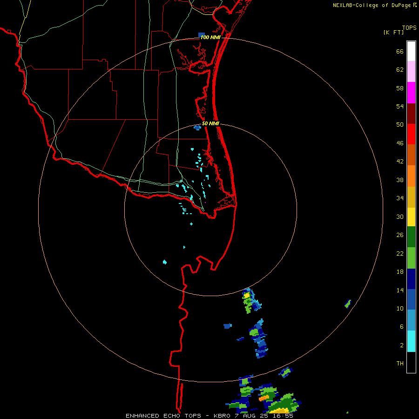Click the navy blue legend color block

(x=411, y=279)
